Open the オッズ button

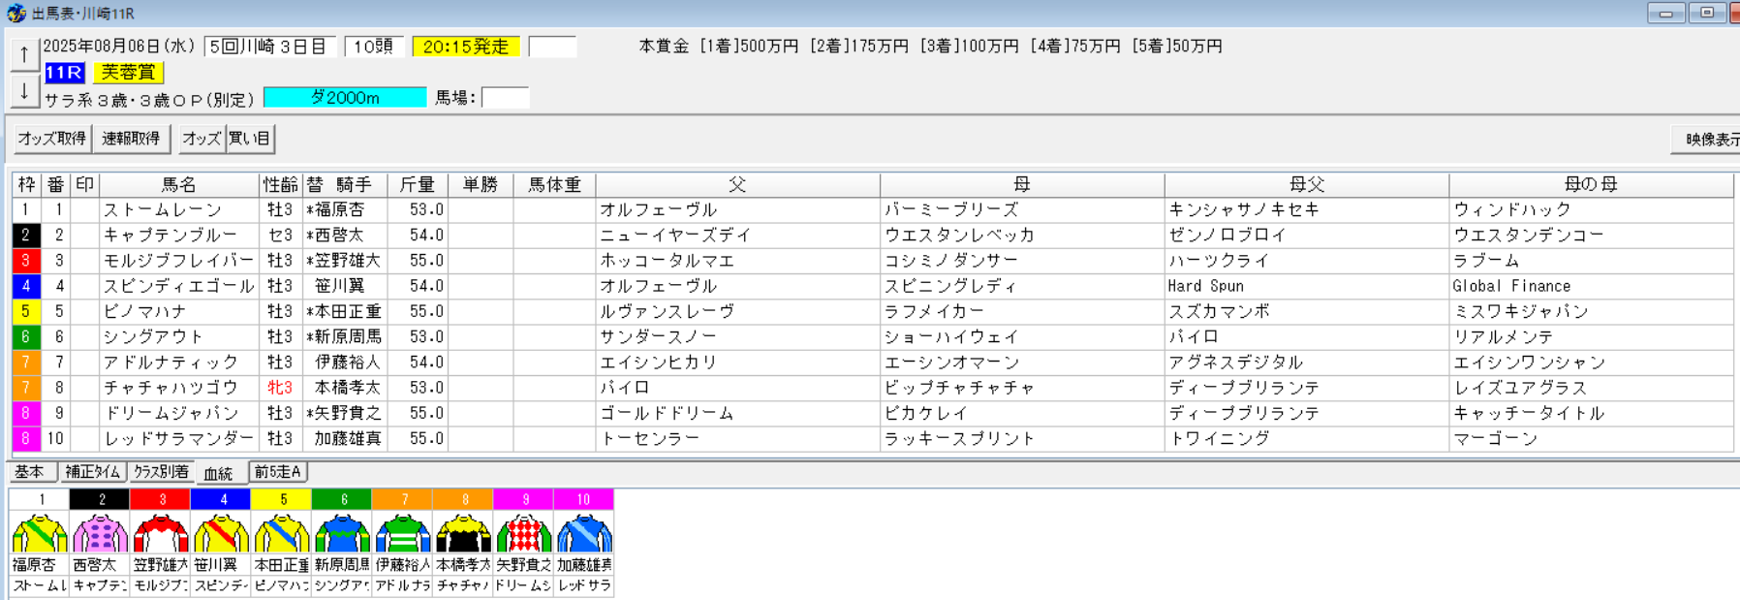tap(202, 139)
